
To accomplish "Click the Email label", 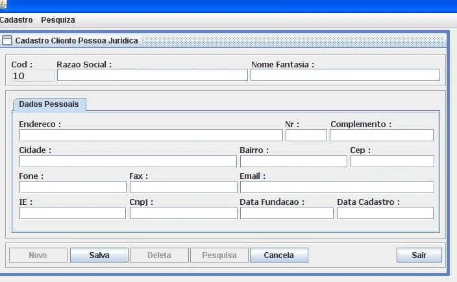I will pos(253,176).
